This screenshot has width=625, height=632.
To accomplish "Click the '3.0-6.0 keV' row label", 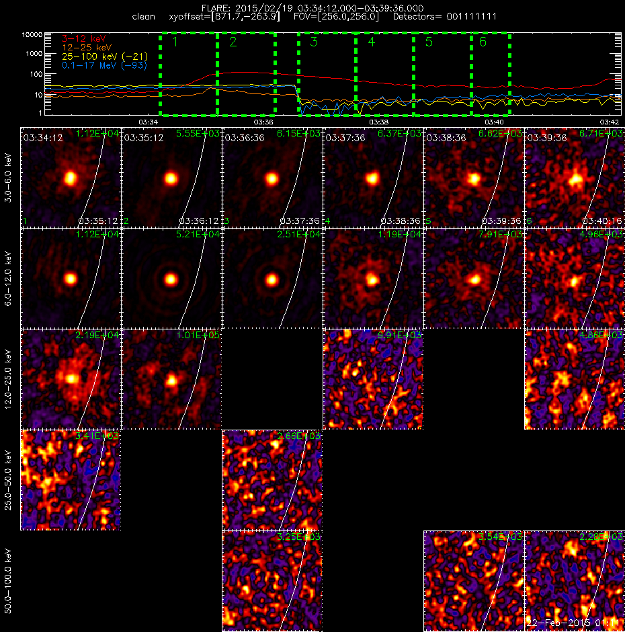I will point(7,177).
